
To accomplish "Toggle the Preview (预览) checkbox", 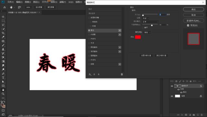I will tap(188, 25).
